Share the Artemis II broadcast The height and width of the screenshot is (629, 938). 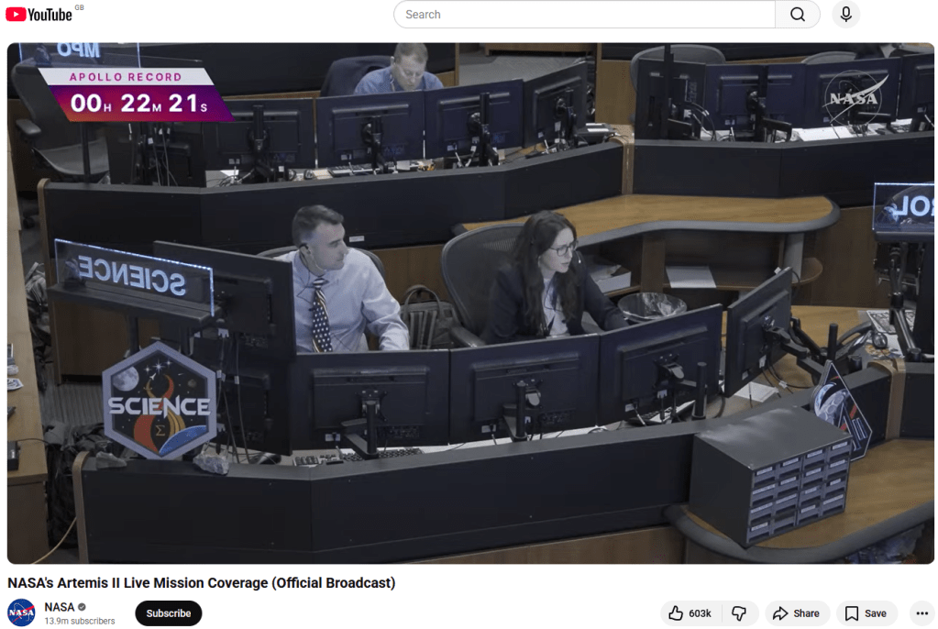pos(796,613)
